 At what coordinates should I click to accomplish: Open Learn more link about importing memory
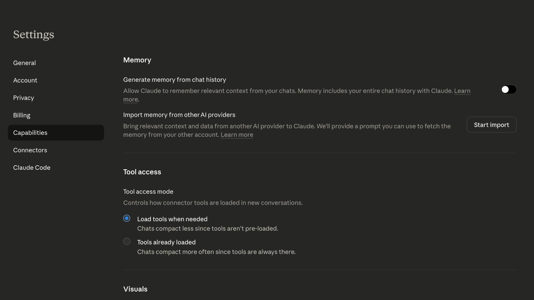point(237,135)
